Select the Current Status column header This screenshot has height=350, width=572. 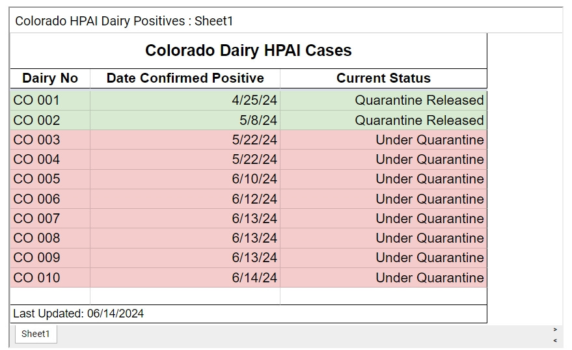[383, 78]
